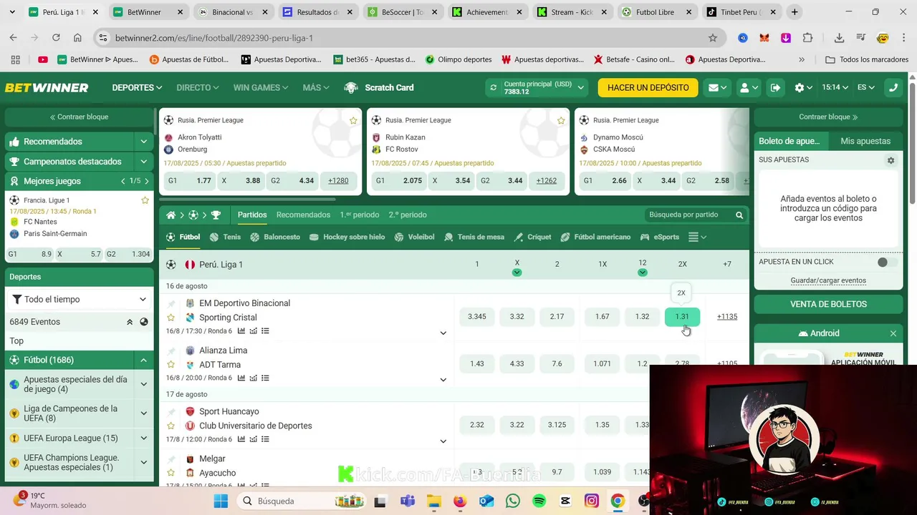Open list icon for Alianza Lima match
This screenshot has height=515, width=917.
point(265,378)
